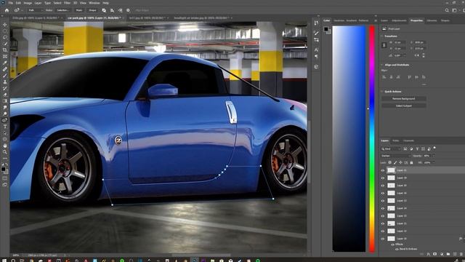Align left edges in Properties panel
The image size is (465, 262).
tap(384, 77)
